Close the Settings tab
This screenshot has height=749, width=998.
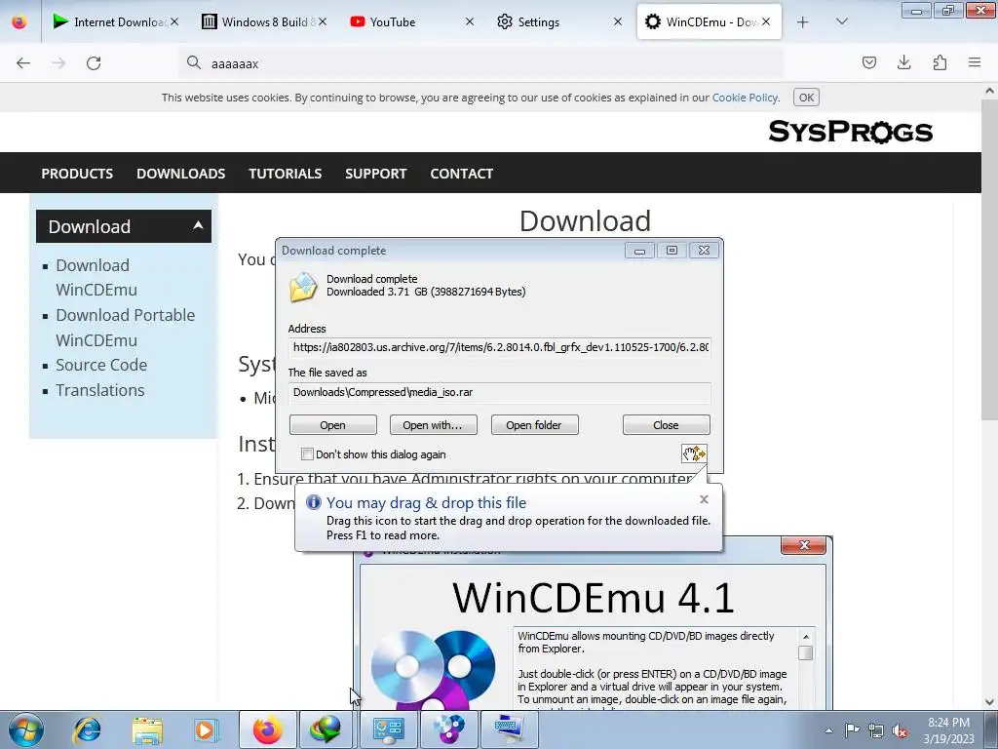(617, 21)
